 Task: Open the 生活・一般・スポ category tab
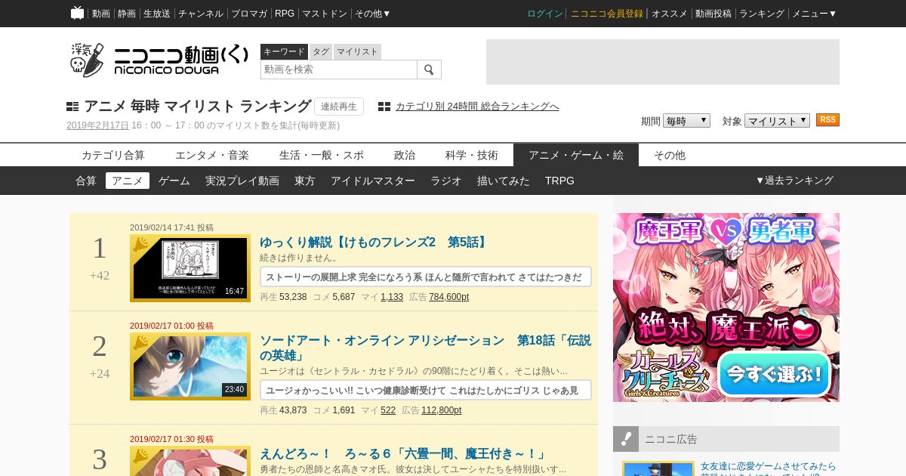pos(322,155)
